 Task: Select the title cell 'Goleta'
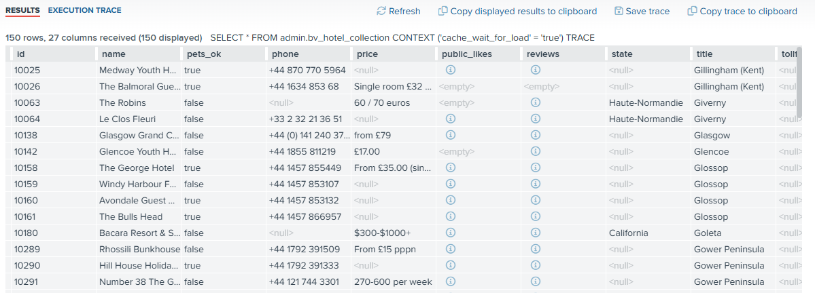click(x=732, y=233)
